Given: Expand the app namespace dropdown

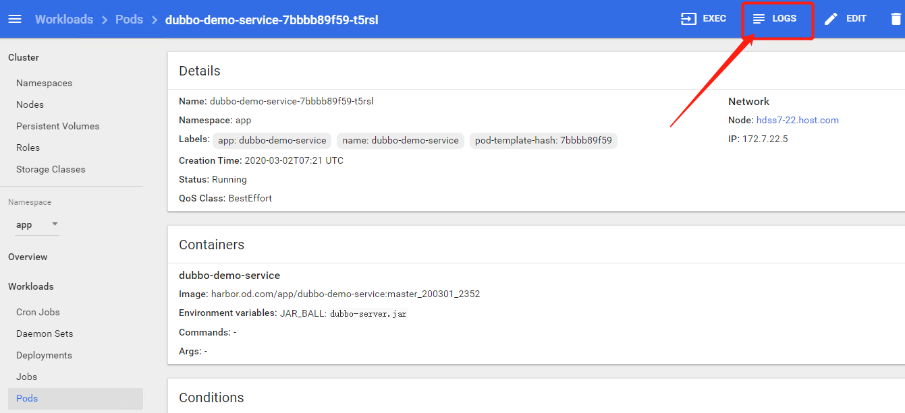Looking at the screenshot, I should (55, 224).
